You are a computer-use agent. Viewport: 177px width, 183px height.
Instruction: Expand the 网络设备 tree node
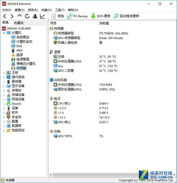4,100
